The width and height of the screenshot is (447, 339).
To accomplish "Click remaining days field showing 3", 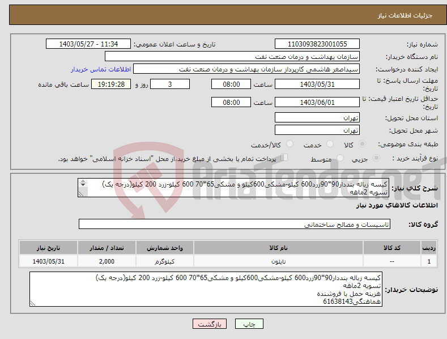I will click(170, 84).
